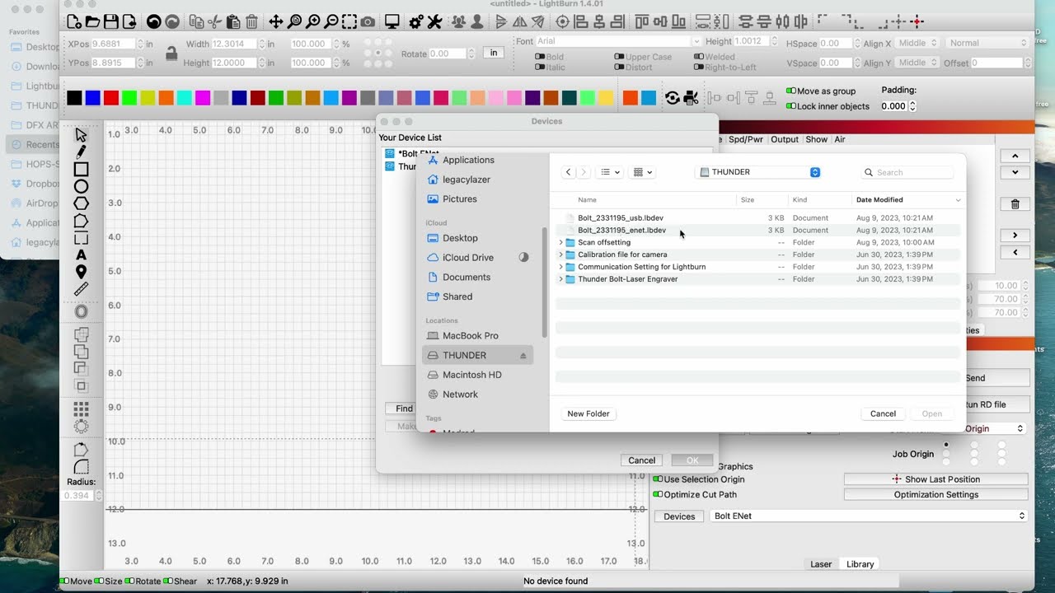
Task: Toggle Use Selection Origin switch
Action: coord(658,479)
